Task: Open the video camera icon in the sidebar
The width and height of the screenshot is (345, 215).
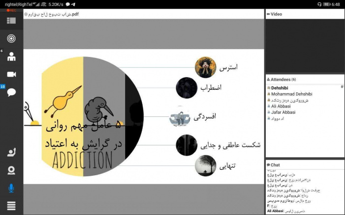Action: 11,75
